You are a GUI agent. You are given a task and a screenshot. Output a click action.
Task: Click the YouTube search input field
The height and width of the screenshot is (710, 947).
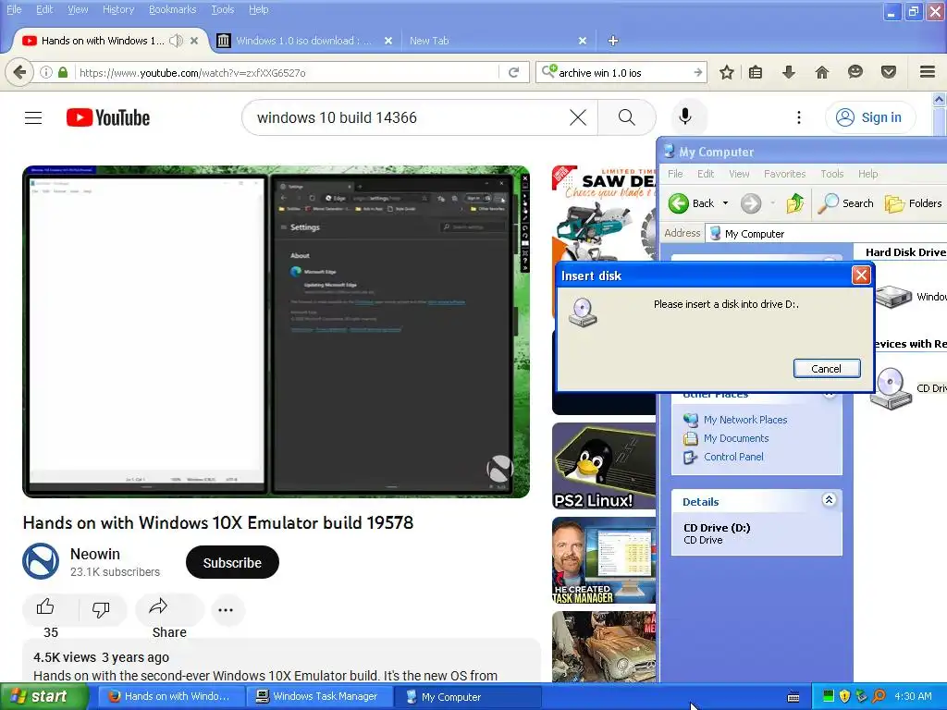(x=410, y=117)
